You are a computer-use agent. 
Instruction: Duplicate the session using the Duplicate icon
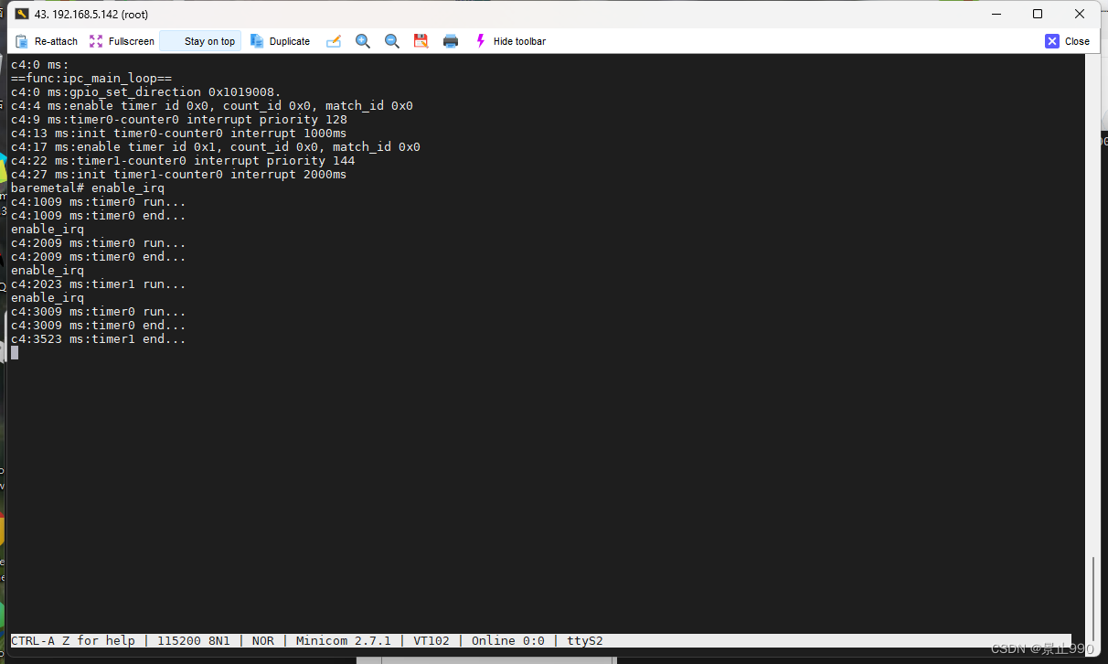pyautogui.click(x=259, y=41)
